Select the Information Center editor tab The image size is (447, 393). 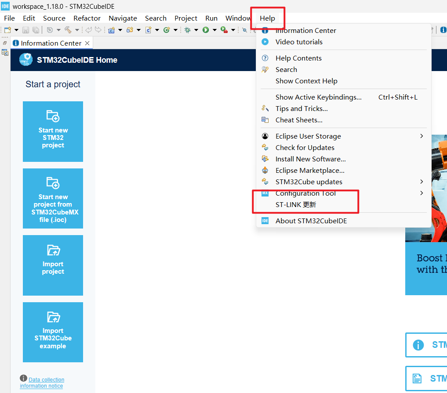[x=51, y=43]
